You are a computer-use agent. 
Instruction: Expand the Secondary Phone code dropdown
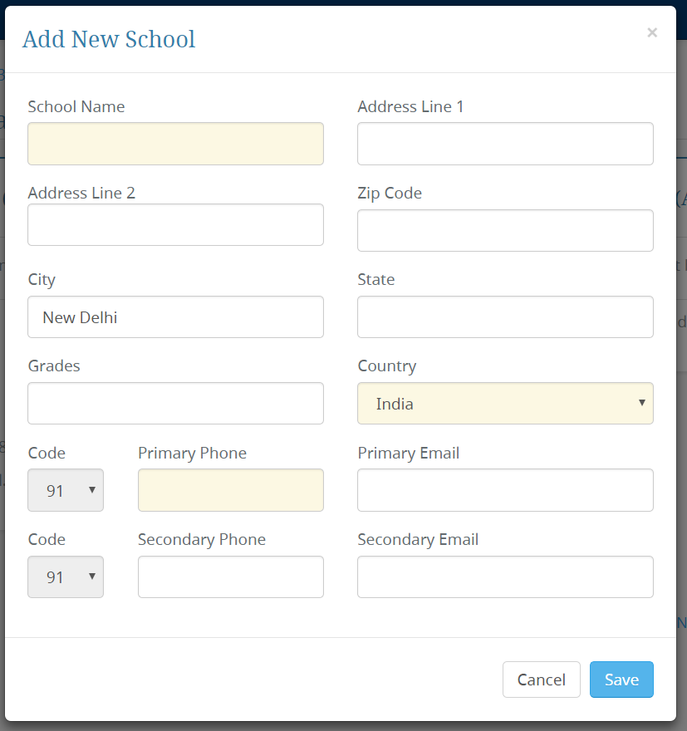pyautogui.click(x=66, y=576)
